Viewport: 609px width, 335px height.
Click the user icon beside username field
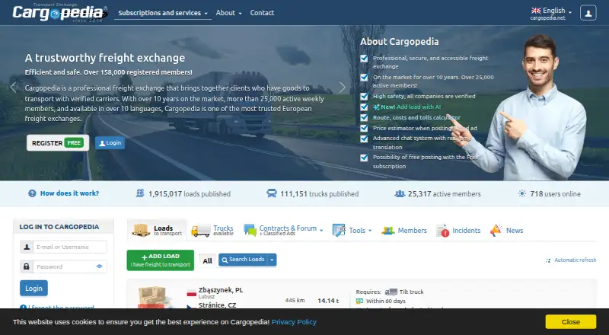(27, 247)
